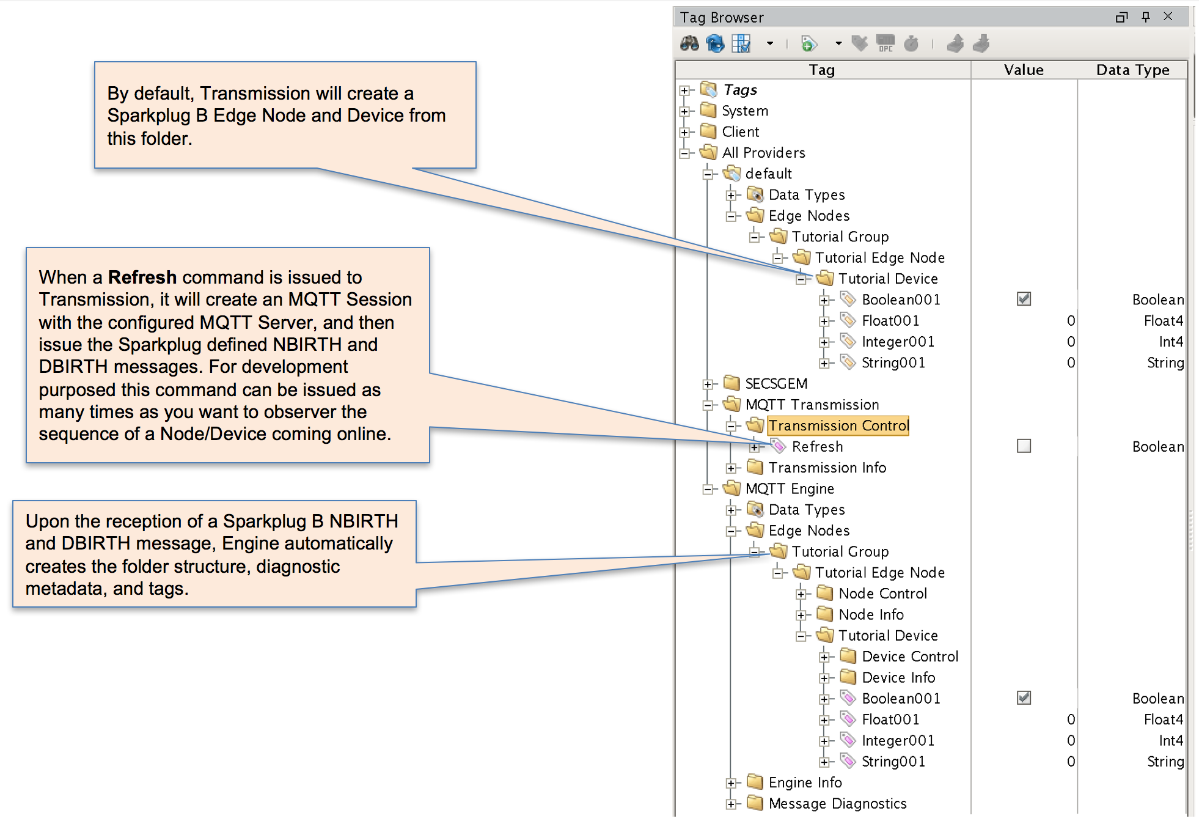Collapse the Transmission Control folder
The image size is (1199, 824).
pyautogui.click(x=732, y=426)
